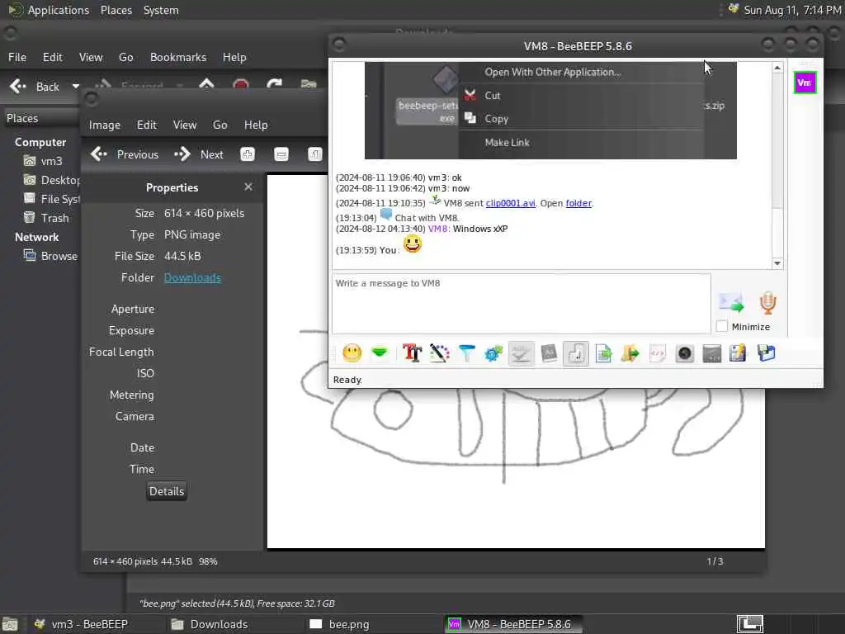Toggle the music note sound icon
The width and height of the screenshot is (845, 634).
coord(576,353)
